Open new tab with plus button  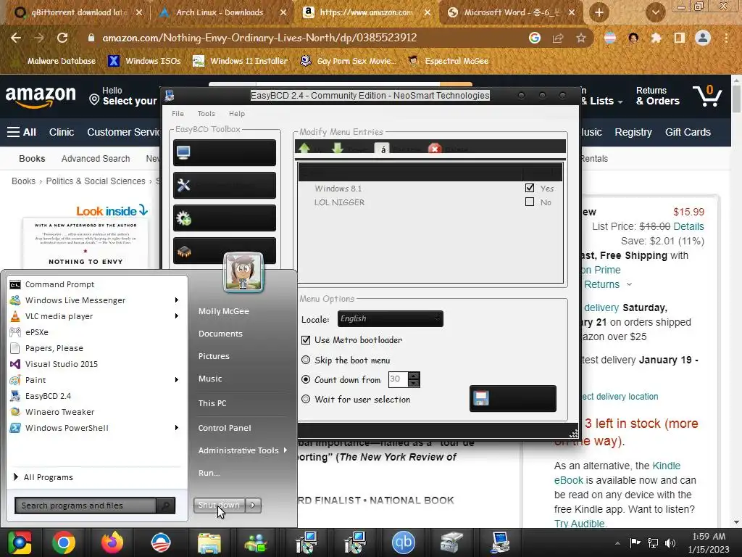pyautogui.click(x=599, y=12)
